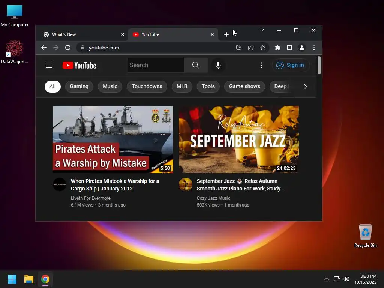
Task: Select the DataWagon desktop shortcut
Action: tap(15, 52)
